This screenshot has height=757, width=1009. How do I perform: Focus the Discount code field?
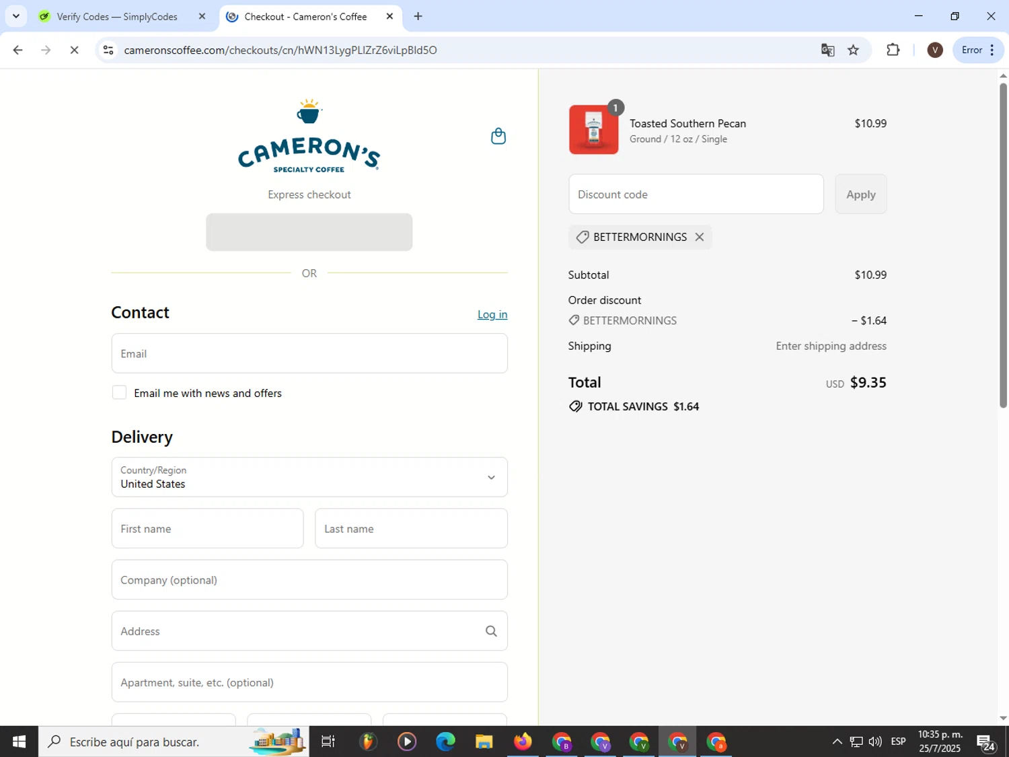(696, 194)
